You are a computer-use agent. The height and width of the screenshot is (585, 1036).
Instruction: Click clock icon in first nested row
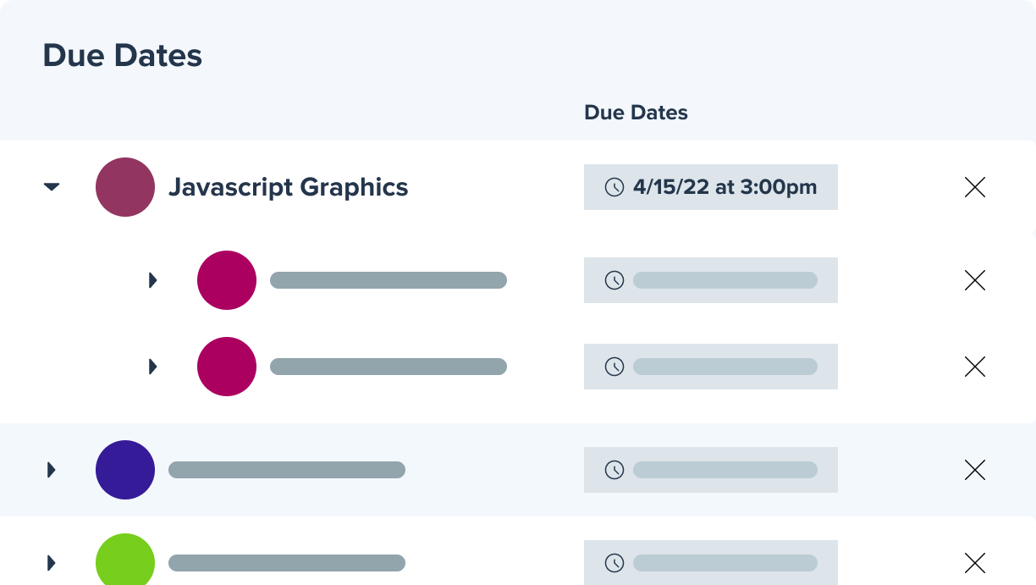(x=614, y=280)
